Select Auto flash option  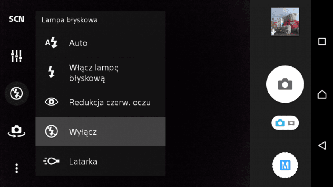pyautogui.click(x=100, y=43)
